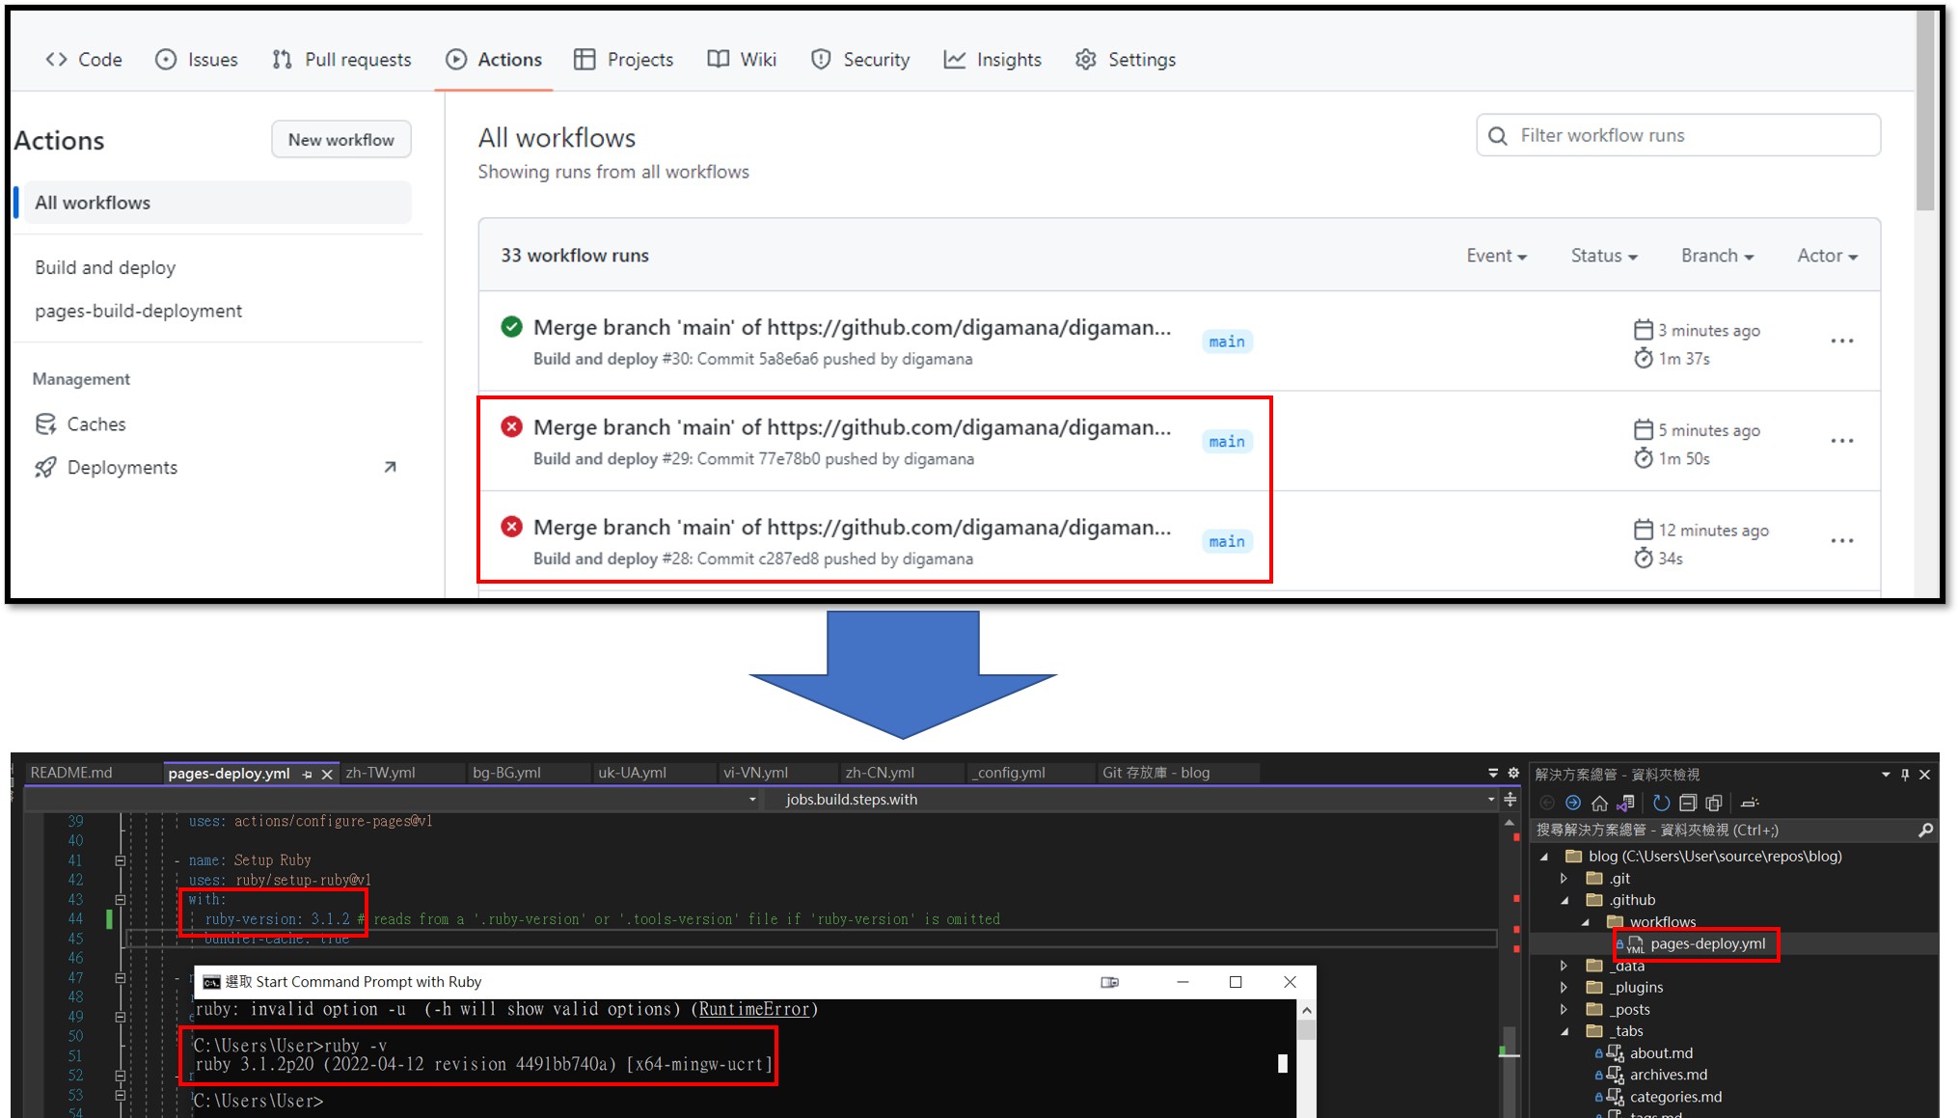This screenshot has width=1958, height=1118.
Task: Open more options for workflow run #29
Action: 1841,441
